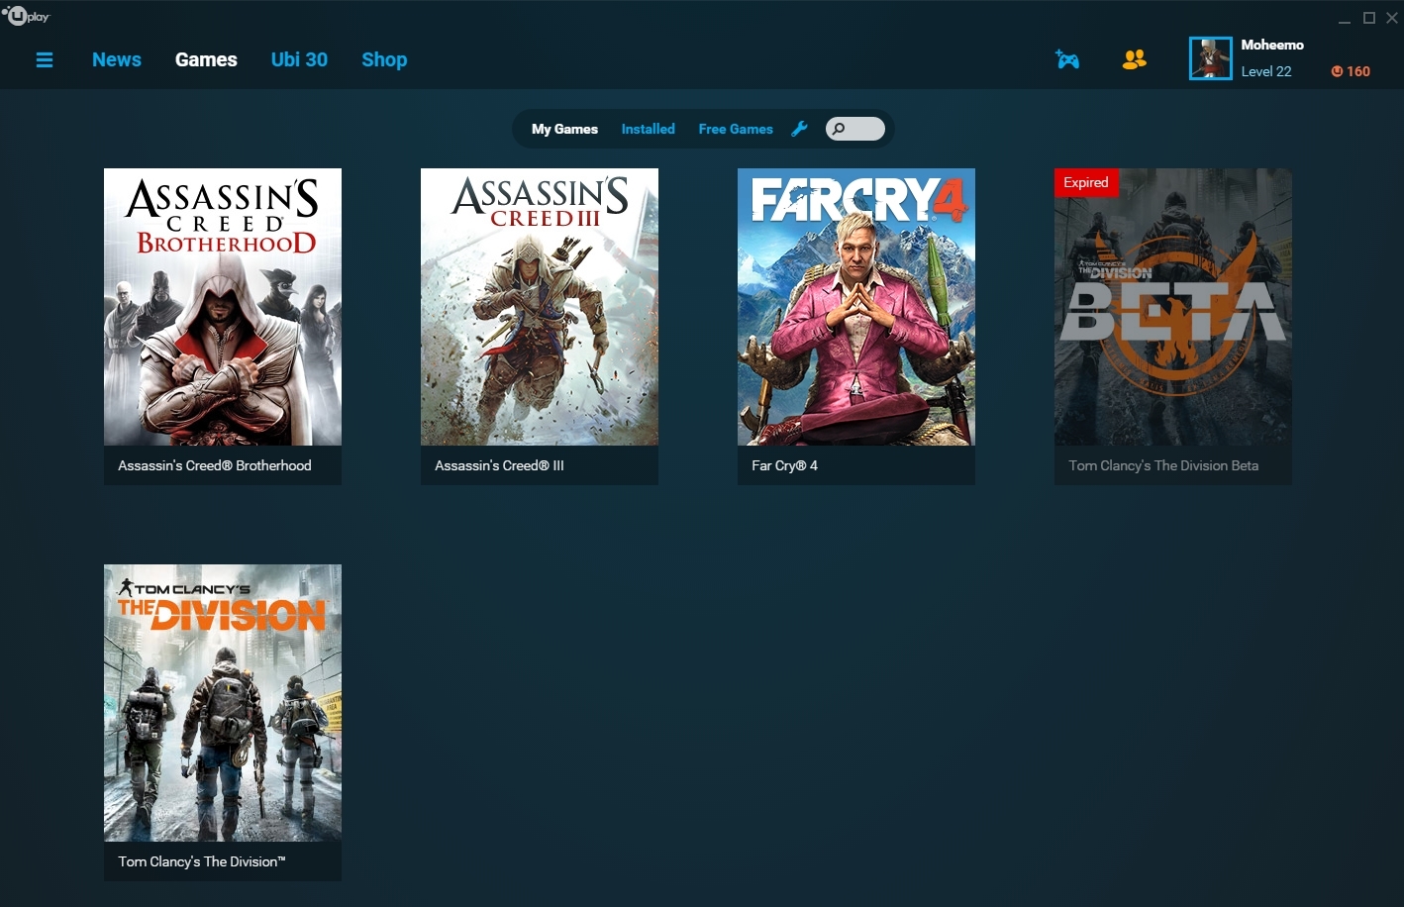Click the Uplay units coin icon
Viewport: 1404px width, 907px height.
pos(1337,71)
